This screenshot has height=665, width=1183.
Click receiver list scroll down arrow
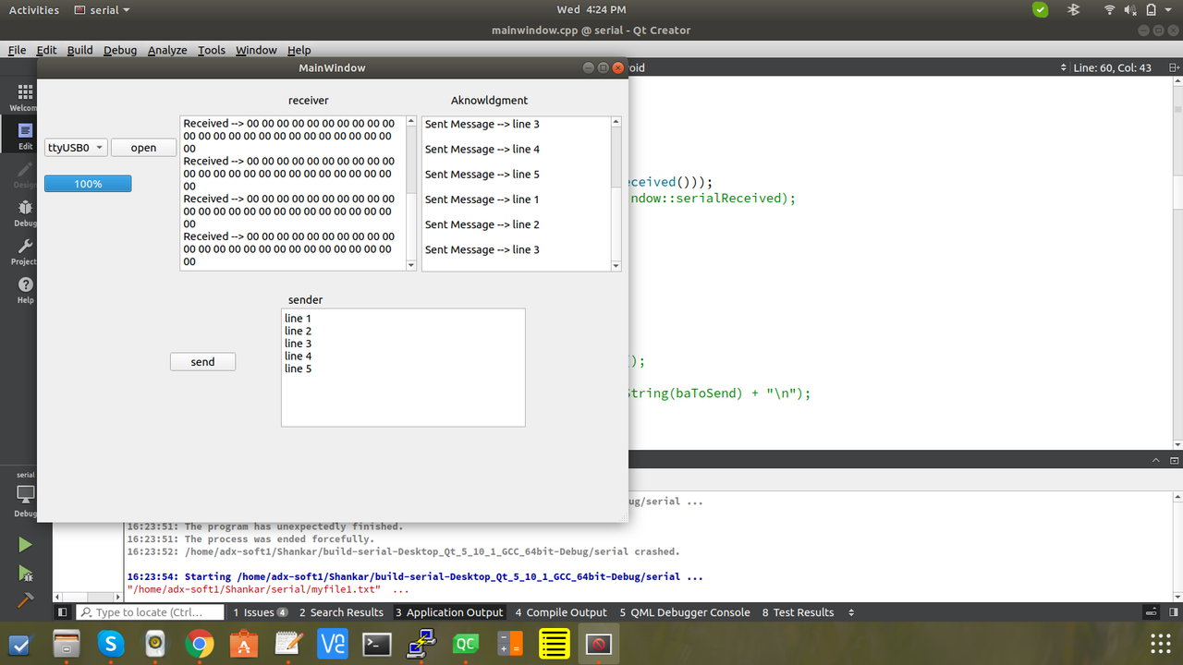[x=411, y=265]
